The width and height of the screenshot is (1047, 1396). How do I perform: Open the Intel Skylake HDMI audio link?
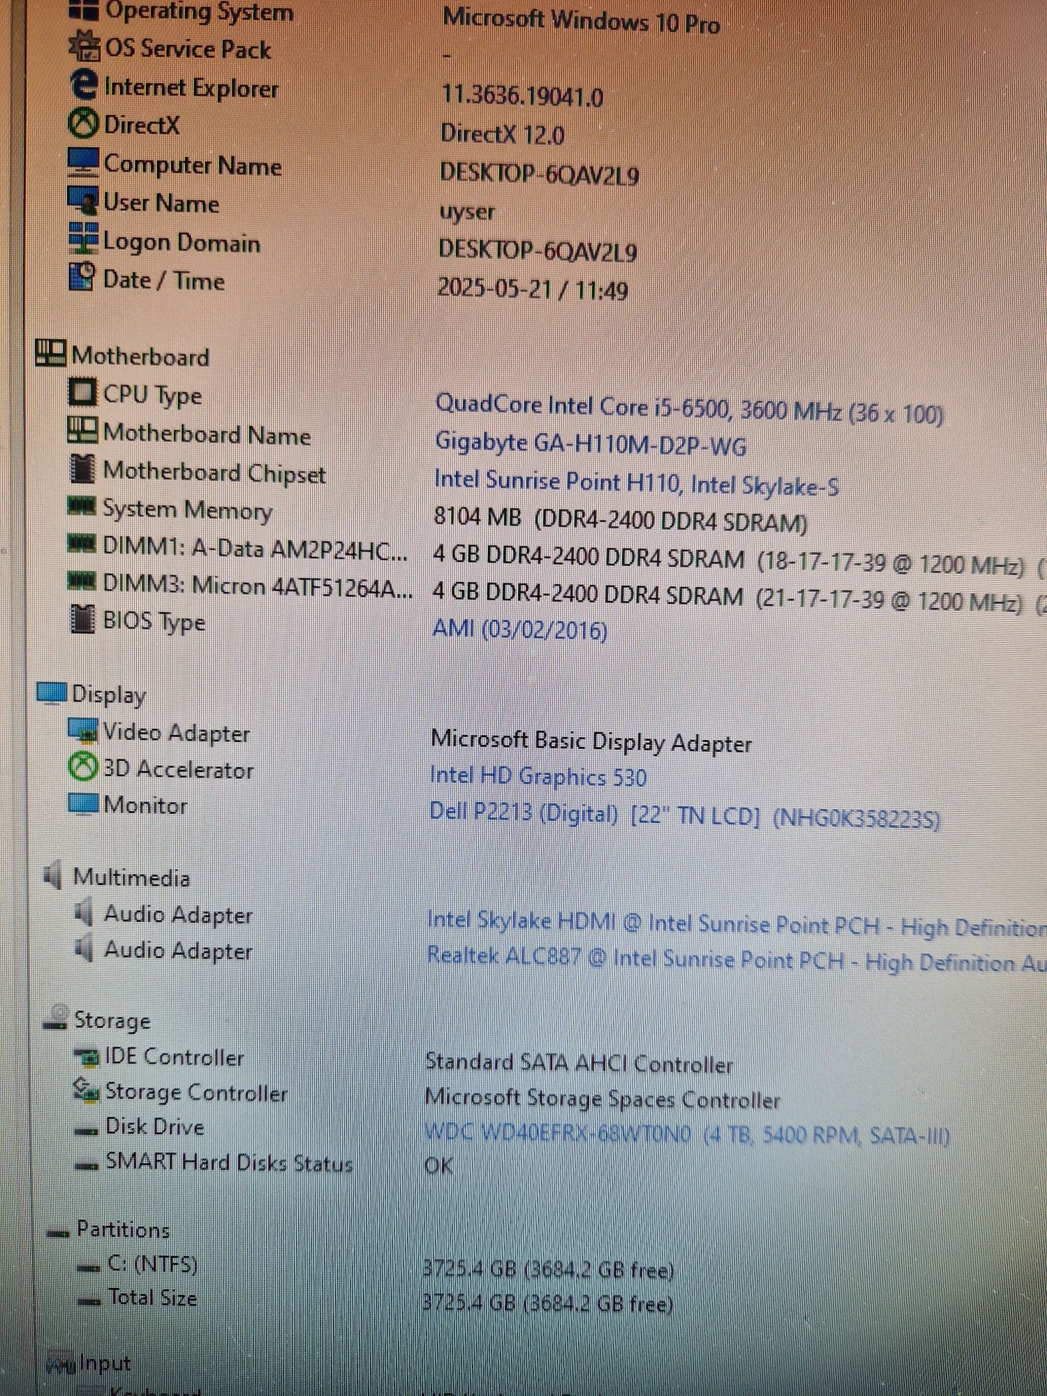pyautogui.click(x=736, y=924)
